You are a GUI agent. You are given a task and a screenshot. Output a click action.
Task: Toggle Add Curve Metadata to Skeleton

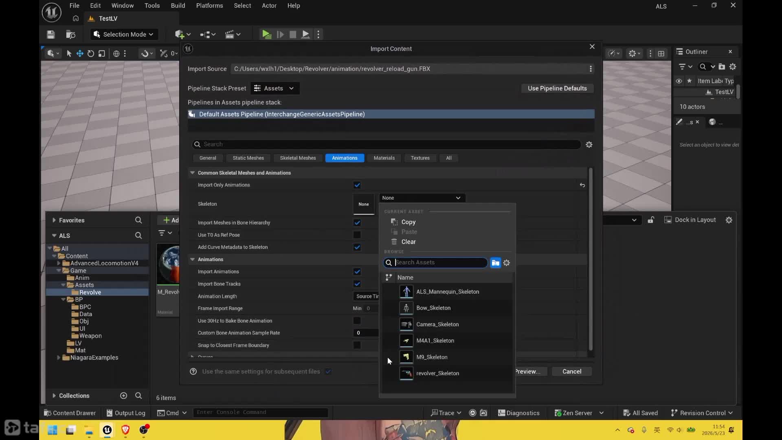pos(357,247)
